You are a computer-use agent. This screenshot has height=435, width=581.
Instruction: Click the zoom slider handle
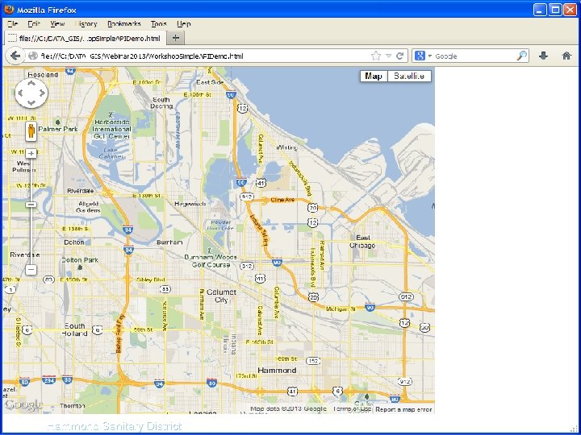point(31,205)
